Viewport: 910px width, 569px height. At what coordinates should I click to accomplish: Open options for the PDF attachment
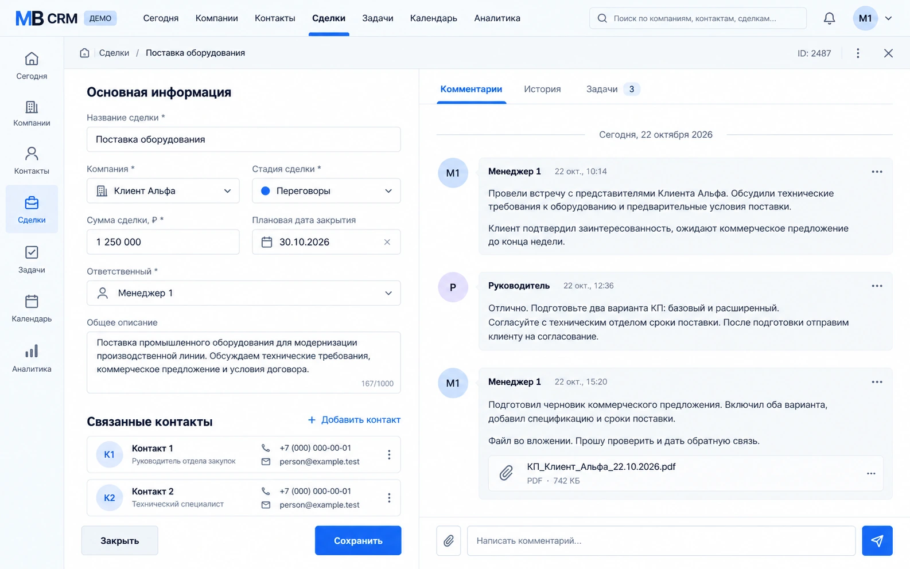[x=871, y=474]
